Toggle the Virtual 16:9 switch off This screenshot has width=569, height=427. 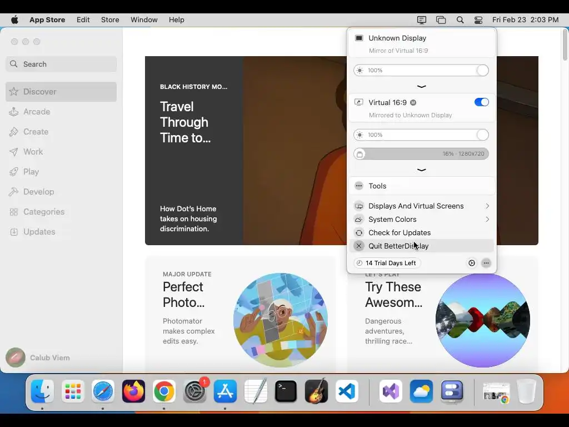[482, 102]
